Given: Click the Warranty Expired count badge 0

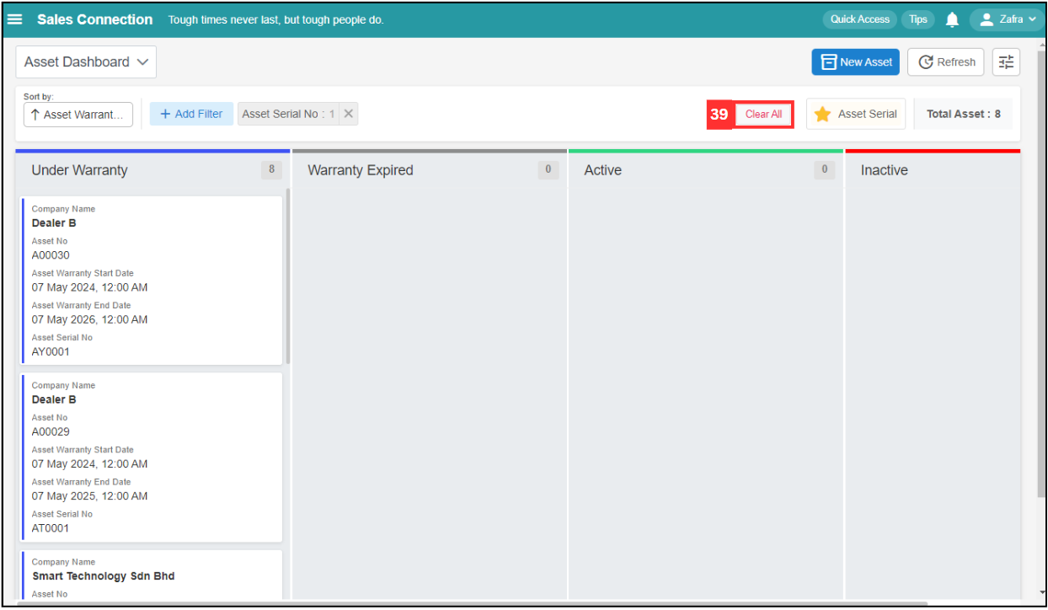Looking at the screenshot, I should (x=548, y=169).
